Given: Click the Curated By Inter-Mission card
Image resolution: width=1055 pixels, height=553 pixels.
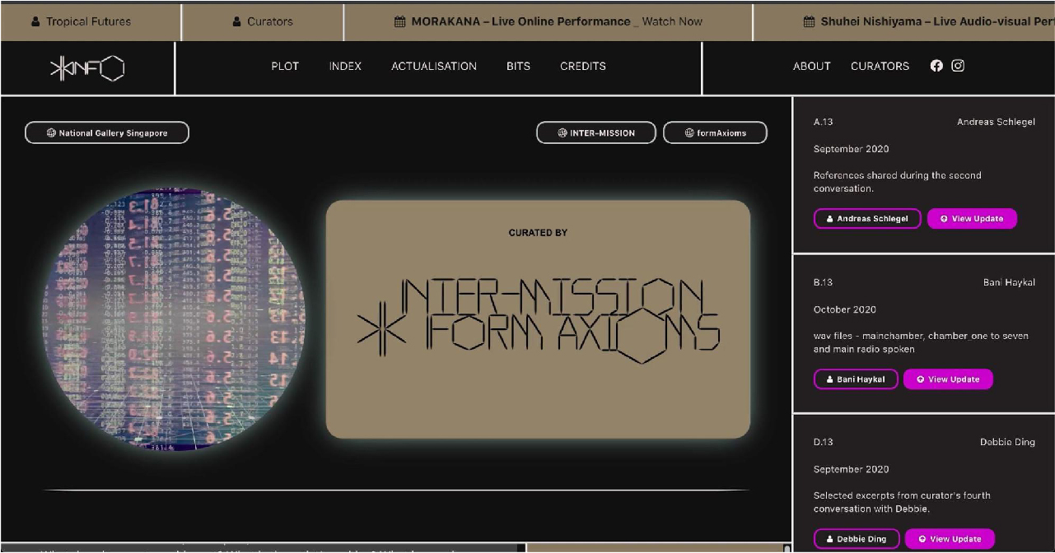Looking at the screenshot, I should [538, 319].
